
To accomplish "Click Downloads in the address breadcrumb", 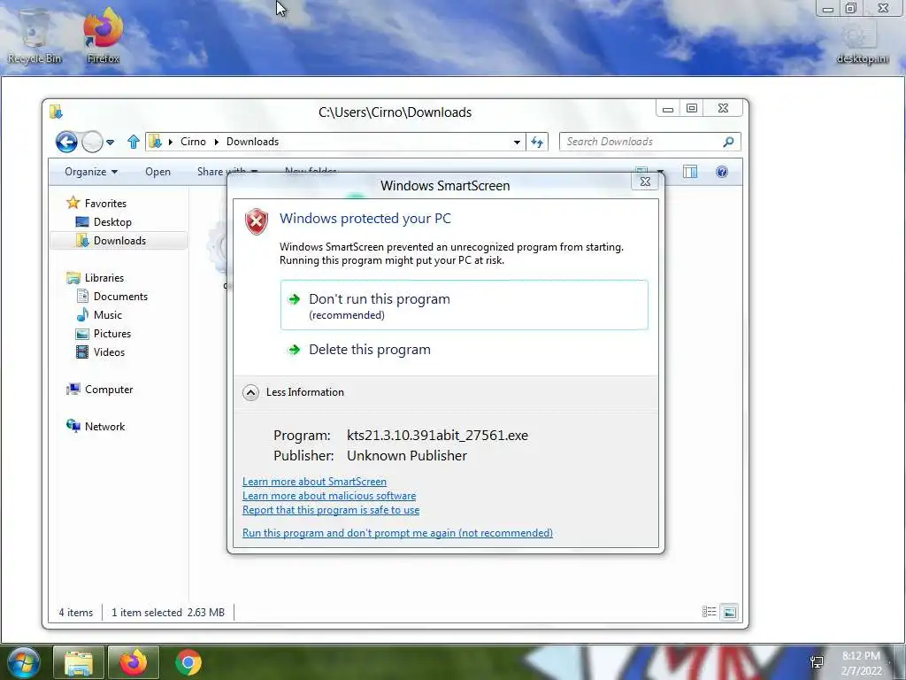I will coord(252,142).
